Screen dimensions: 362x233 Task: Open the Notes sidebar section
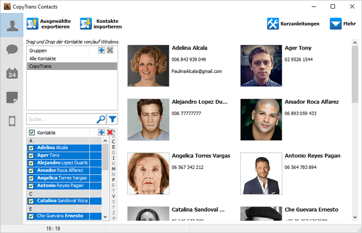click(12, 97)
